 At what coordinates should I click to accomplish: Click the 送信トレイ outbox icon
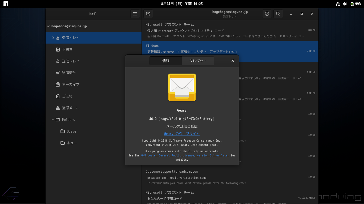click(x=58, y=61)
